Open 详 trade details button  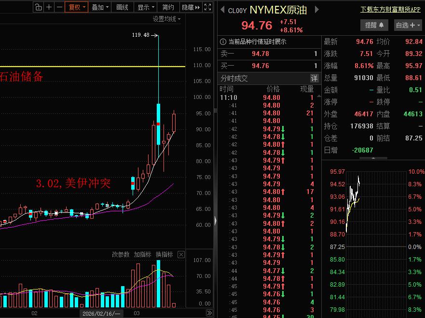[314, 78]
